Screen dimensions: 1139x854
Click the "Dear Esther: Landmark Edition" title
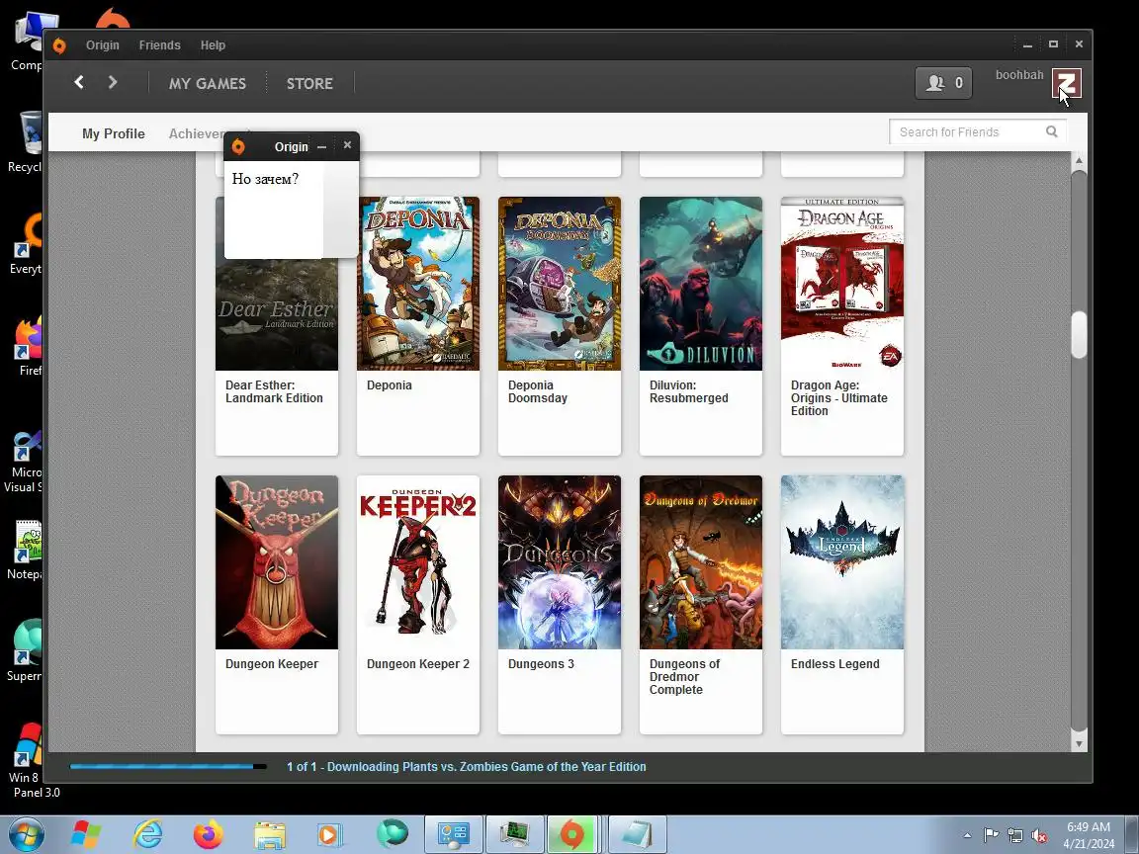pos(274,391)
